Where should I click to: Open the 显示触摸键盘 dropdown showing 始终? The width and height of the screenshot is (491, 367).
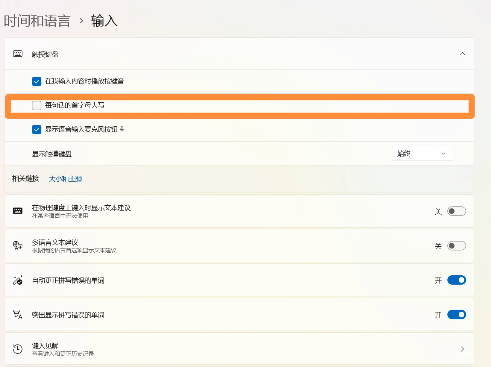click(x=422, y=153)
